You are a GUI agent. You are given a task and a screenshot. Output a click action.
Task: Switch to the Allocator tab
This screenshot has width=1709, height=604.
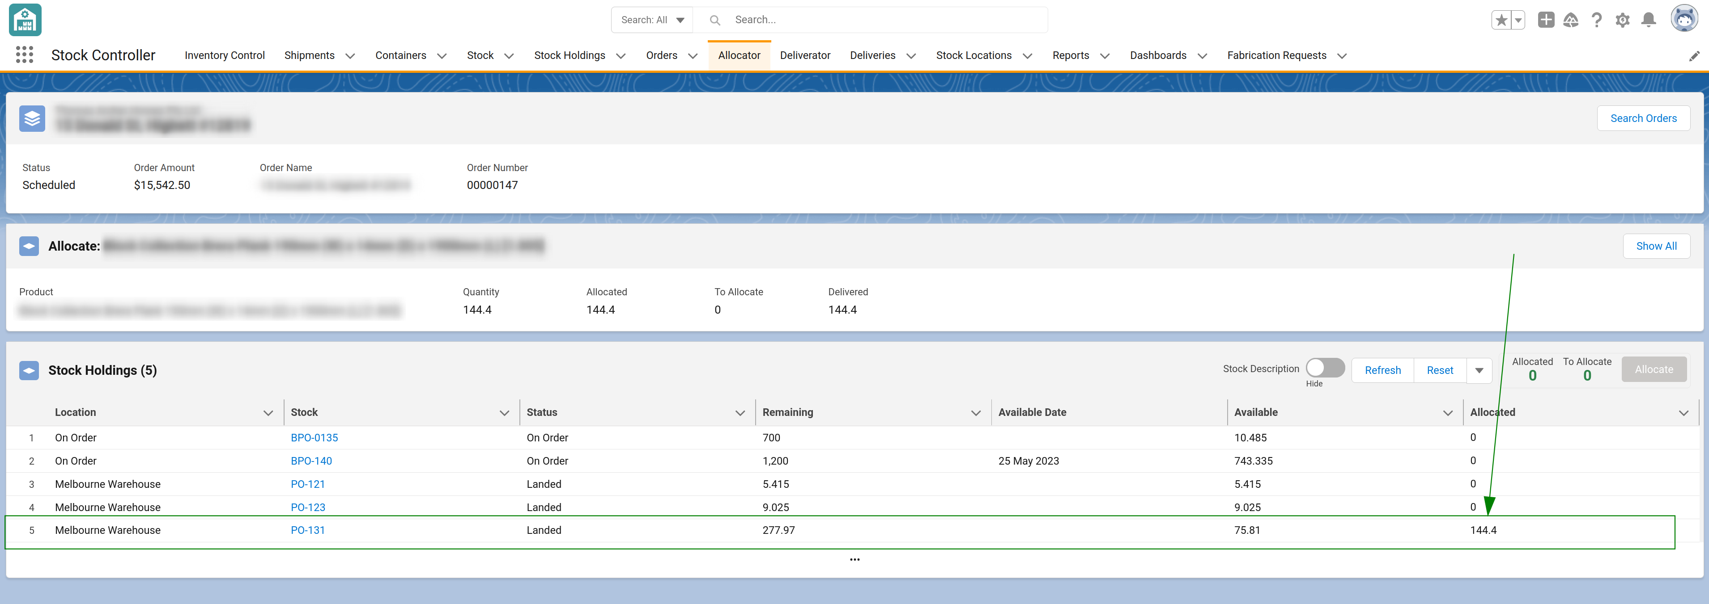pos(739,56)
